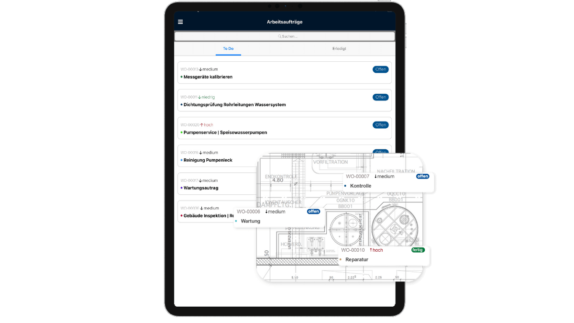Click the red hoch arrow on WO-00010
The width and height of the screenshot is (574, 323).
(x=371, y=250)
